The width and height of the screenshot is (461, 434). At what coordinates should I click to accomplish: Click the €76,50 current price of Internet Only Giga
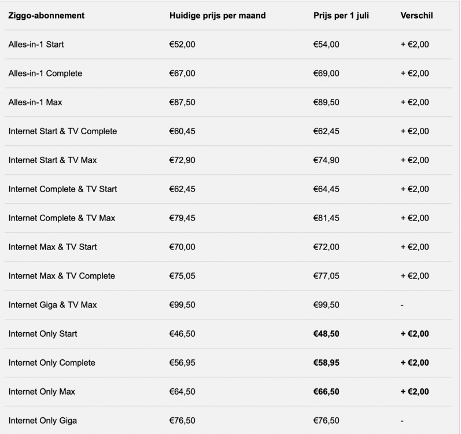pyautogui.click(x=182, y=421)
